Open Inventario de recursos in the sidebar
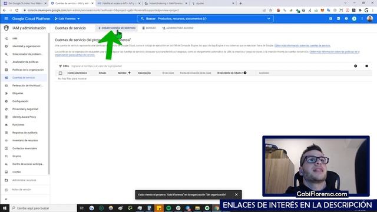Screen dimensions: 377x212 point(24,140)
